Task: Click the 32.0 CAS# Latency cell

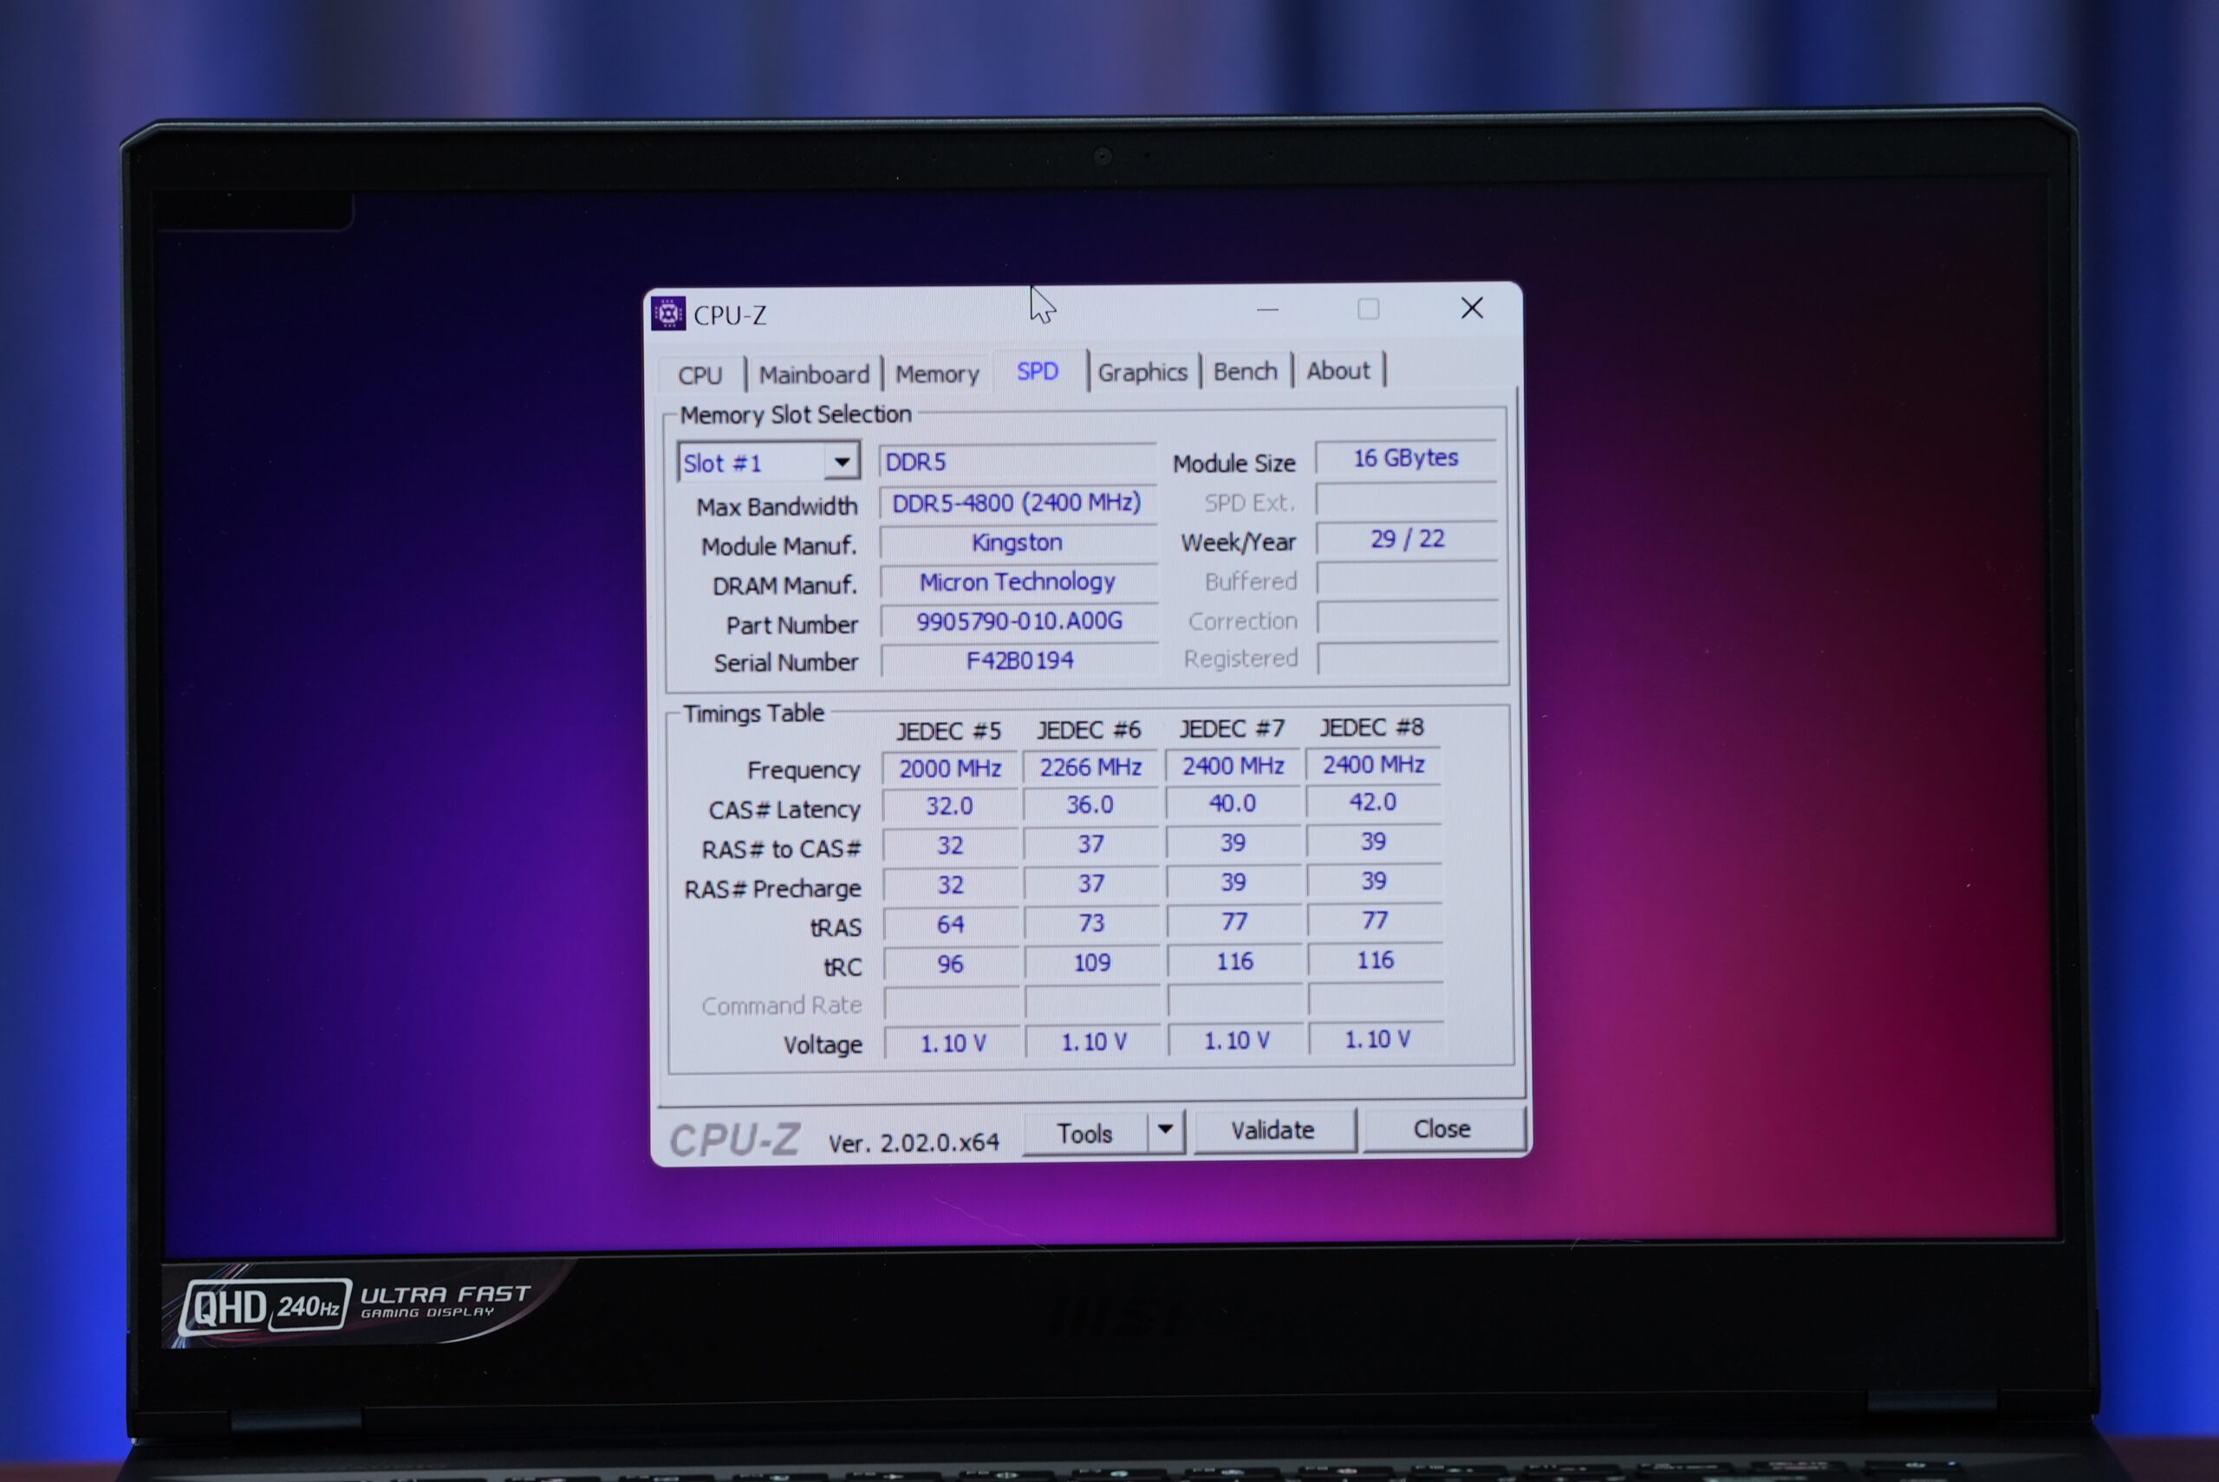Action: click(x=950, y=806)
